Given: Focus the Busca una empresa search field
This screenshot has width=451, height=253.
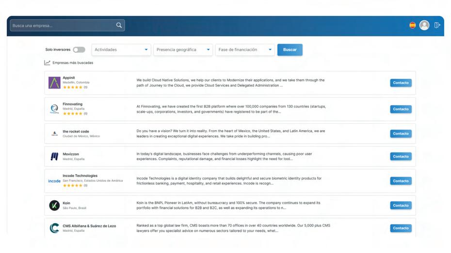Looking at the screenshot, I should (67, 25).
